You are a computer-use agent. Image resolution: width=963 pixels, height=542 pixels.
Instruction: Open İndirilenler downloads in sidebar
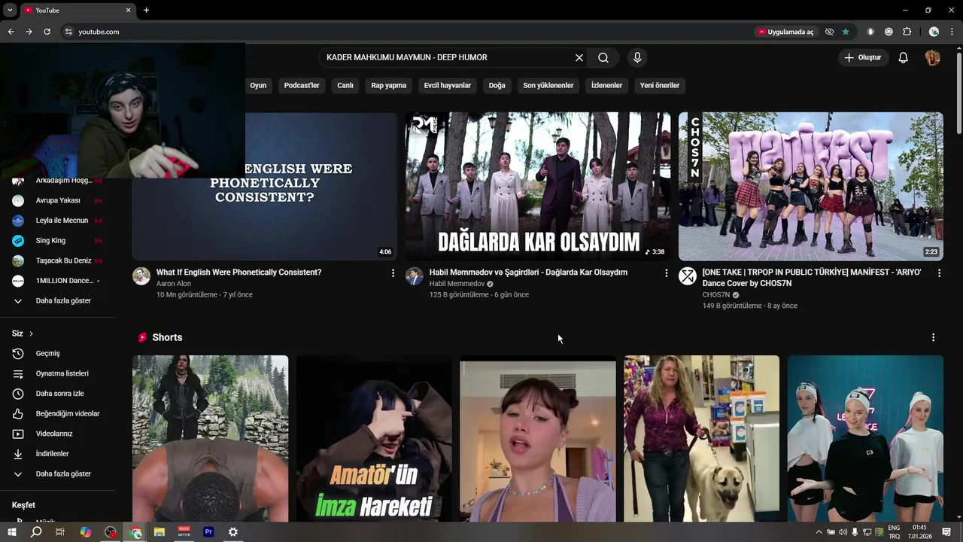[x=59, y=454]
